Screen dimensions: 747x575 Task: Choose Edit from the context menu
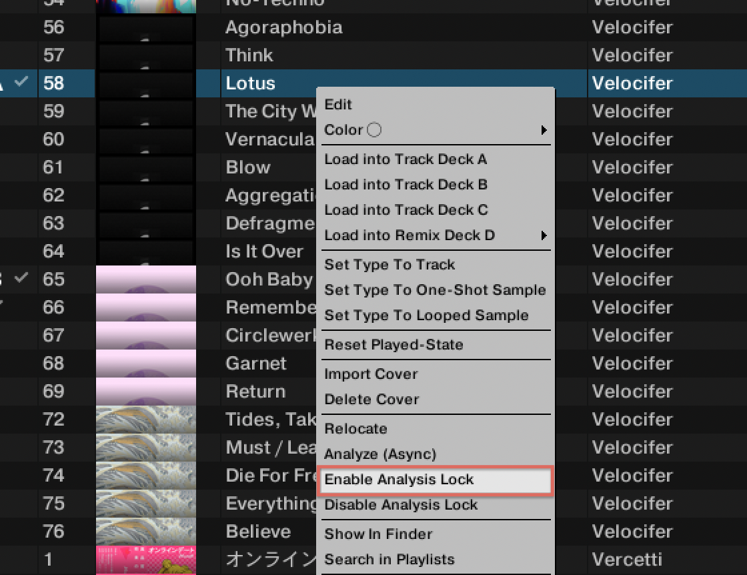coord(337,104)
